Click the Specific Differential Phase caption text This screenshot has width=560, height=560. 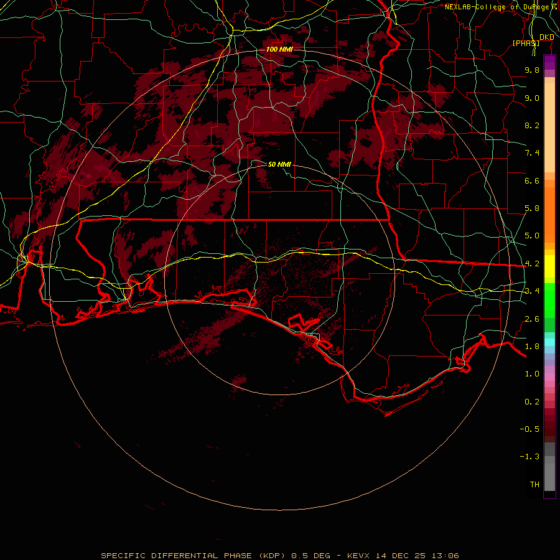click(x=279, y=556)
